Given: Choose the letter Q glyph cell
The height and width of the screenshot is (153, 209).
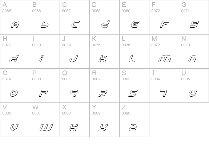Looking at the screenshot, I should [x=75, y=85].
